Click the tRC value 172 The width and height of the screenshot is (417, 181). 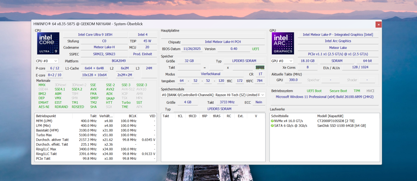click(239, 81)
